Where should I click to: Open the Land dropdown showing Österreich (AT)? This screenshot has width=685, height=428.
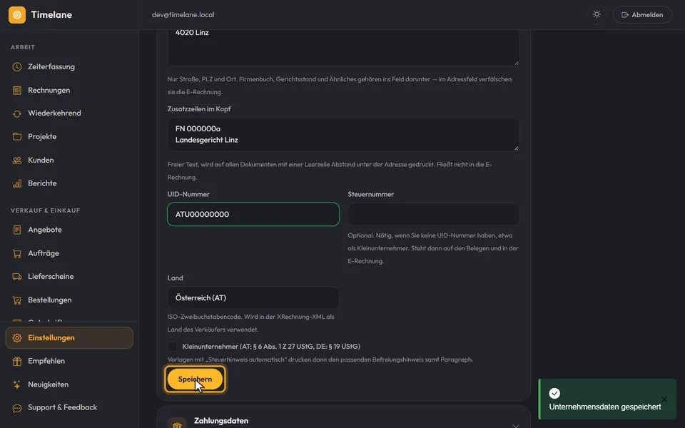(253, 298)
